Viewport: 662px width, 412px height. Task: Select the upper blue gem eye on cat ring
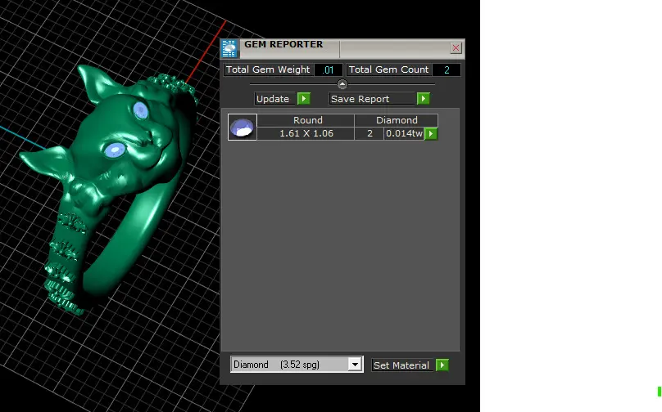[x=141, y=111]
